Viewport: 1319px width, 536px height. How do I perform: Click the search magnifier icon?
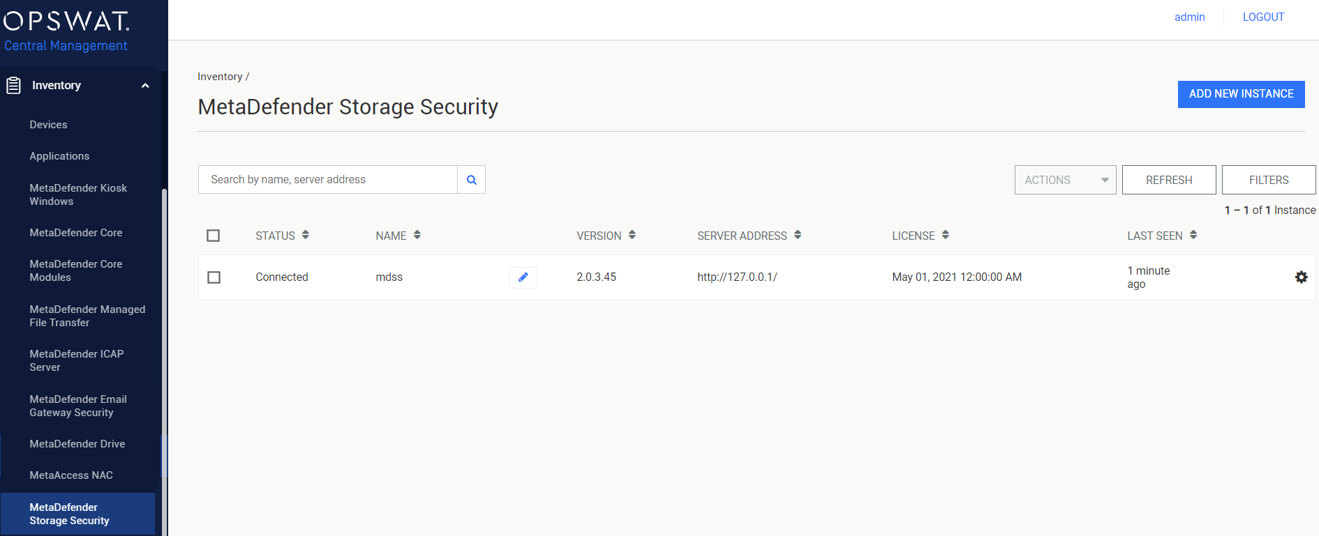[472, 180]
